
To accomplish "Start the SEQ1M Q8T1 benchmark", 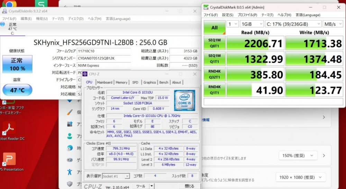I will (214, 44).
